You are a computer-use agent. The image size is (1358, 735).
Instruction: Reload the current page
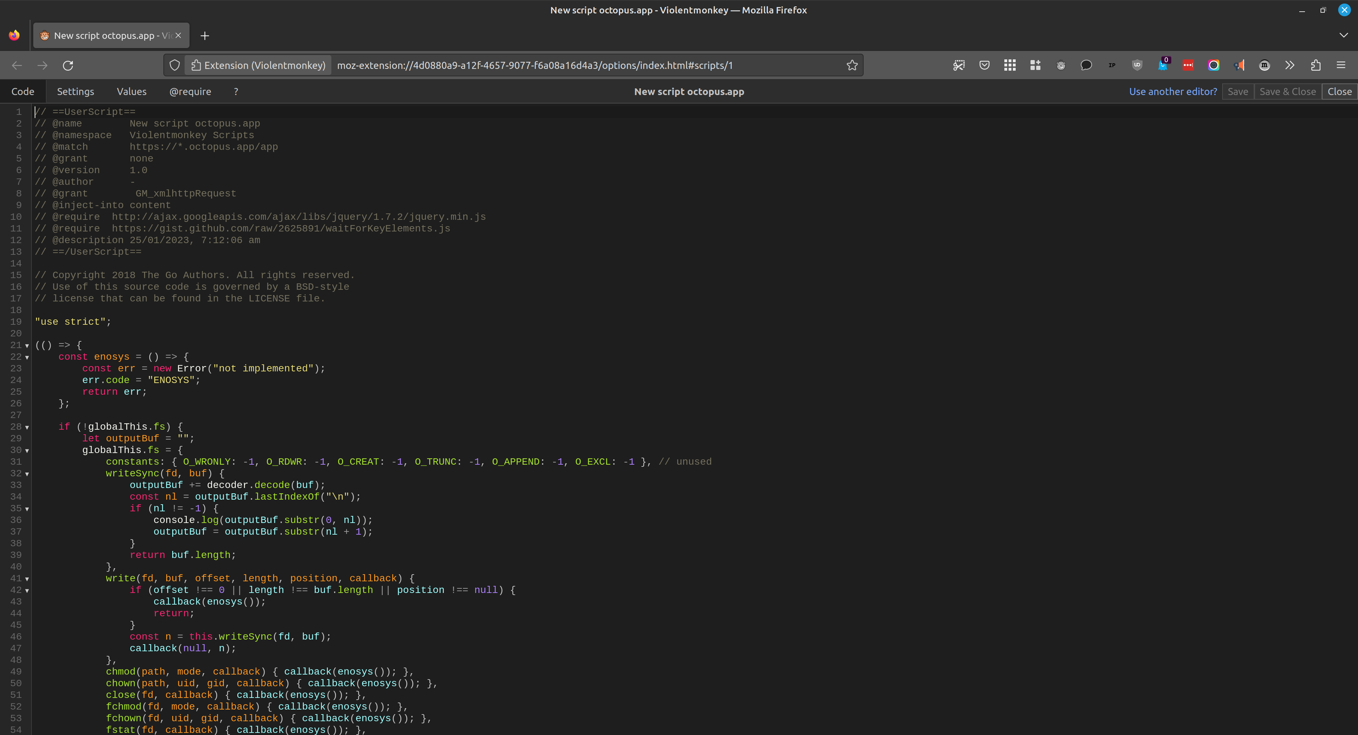tap(68, 65)
